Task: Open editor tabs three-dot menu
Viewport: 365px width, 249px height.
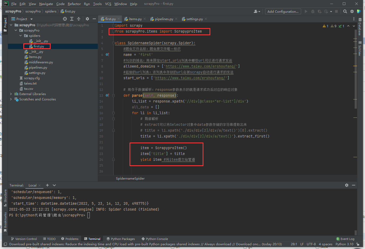Action: point(354,19)
